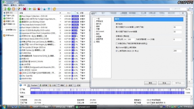194x109 pixels.
Task: Click the Move Down Queue arrow icon
Action: tap(49, 9)
